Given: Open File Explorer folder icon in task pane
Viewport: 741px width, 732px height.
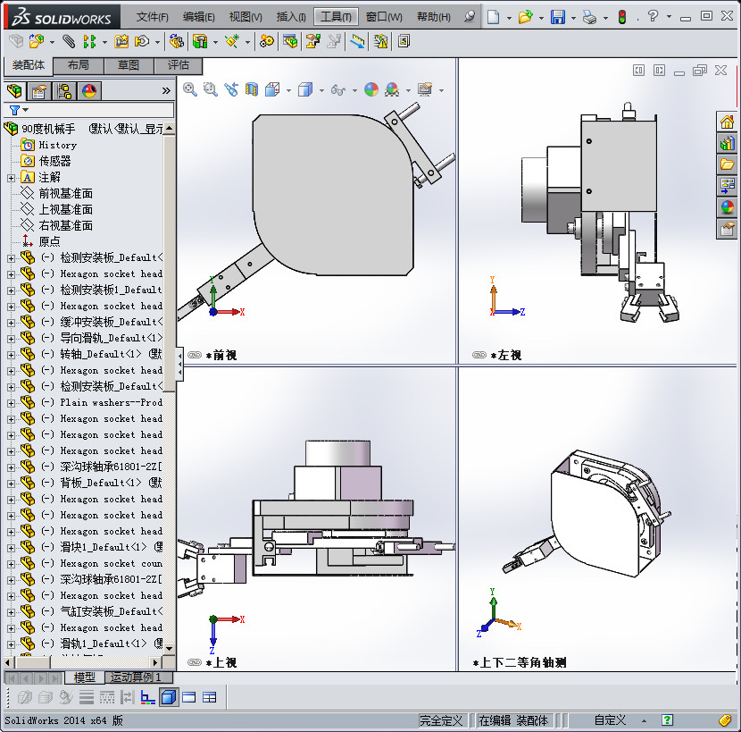Looking at the screenshot, I should (727, 164).
